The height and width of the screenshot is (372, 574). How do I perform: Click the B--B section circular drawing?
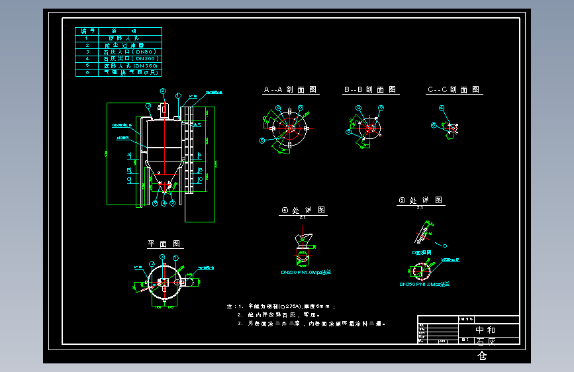coord(369,128)
